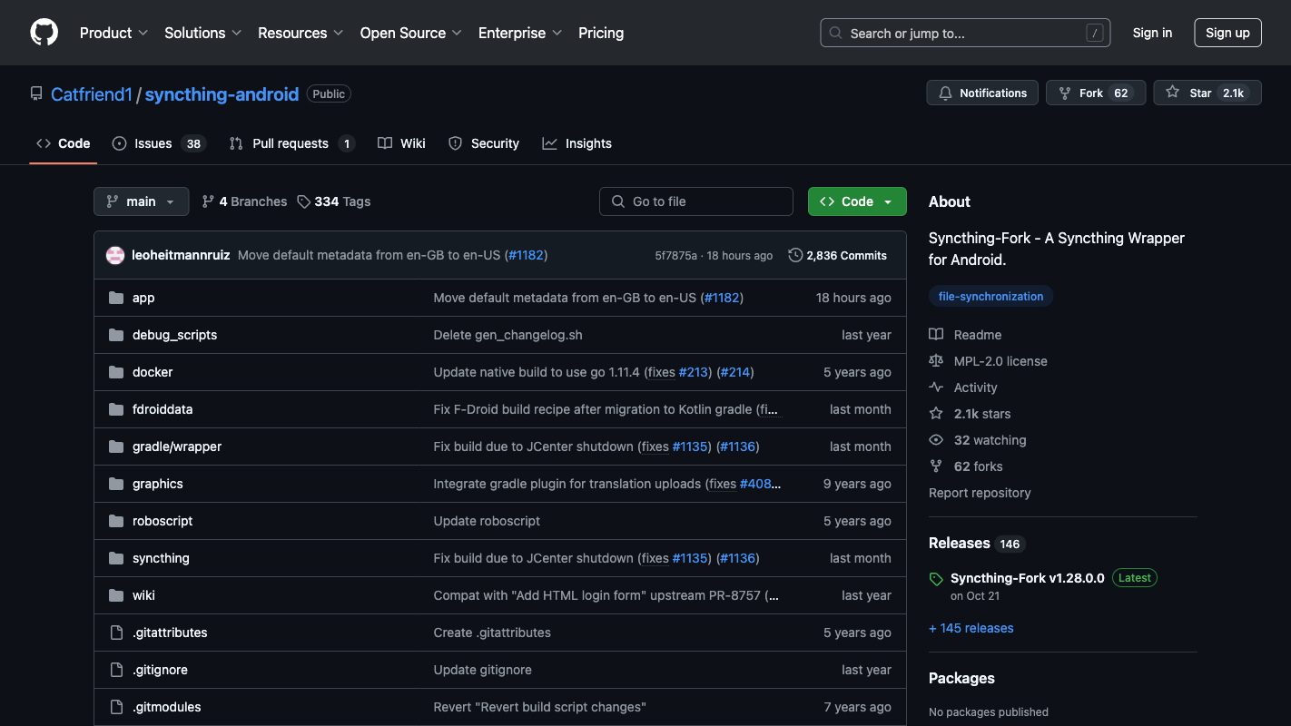Screen dimensions: 1291x726
Task: Click the commits history clock icon
Action: (x=795, y=255)
